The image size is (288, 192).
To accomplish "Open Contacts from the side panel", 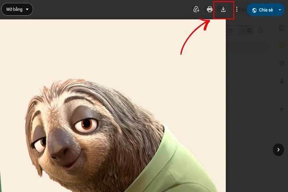I will pos(282,81).
